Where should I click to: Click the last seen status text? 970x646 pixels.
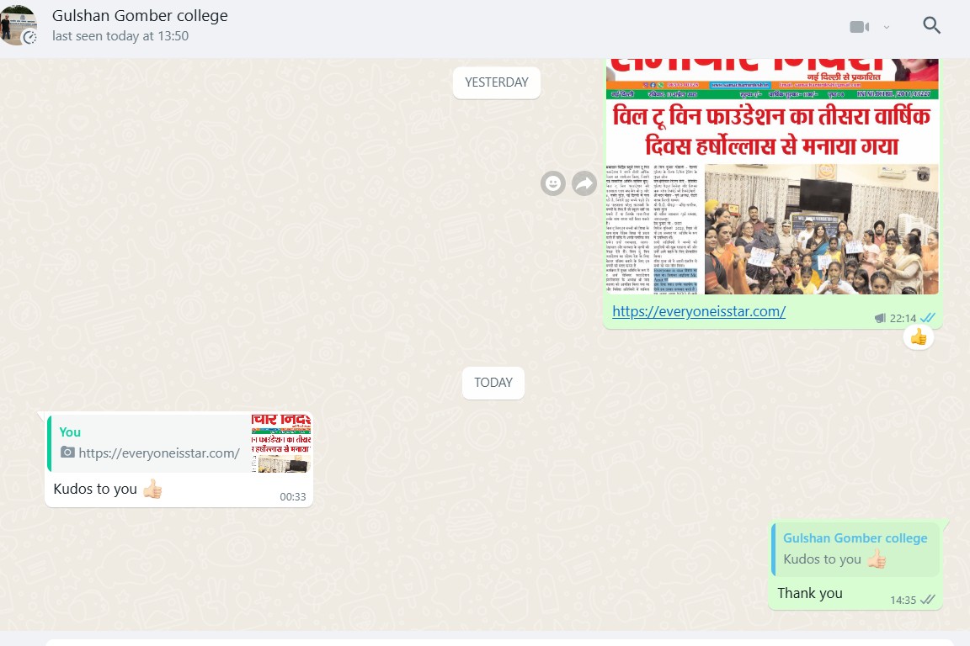(x=120, y=36)
